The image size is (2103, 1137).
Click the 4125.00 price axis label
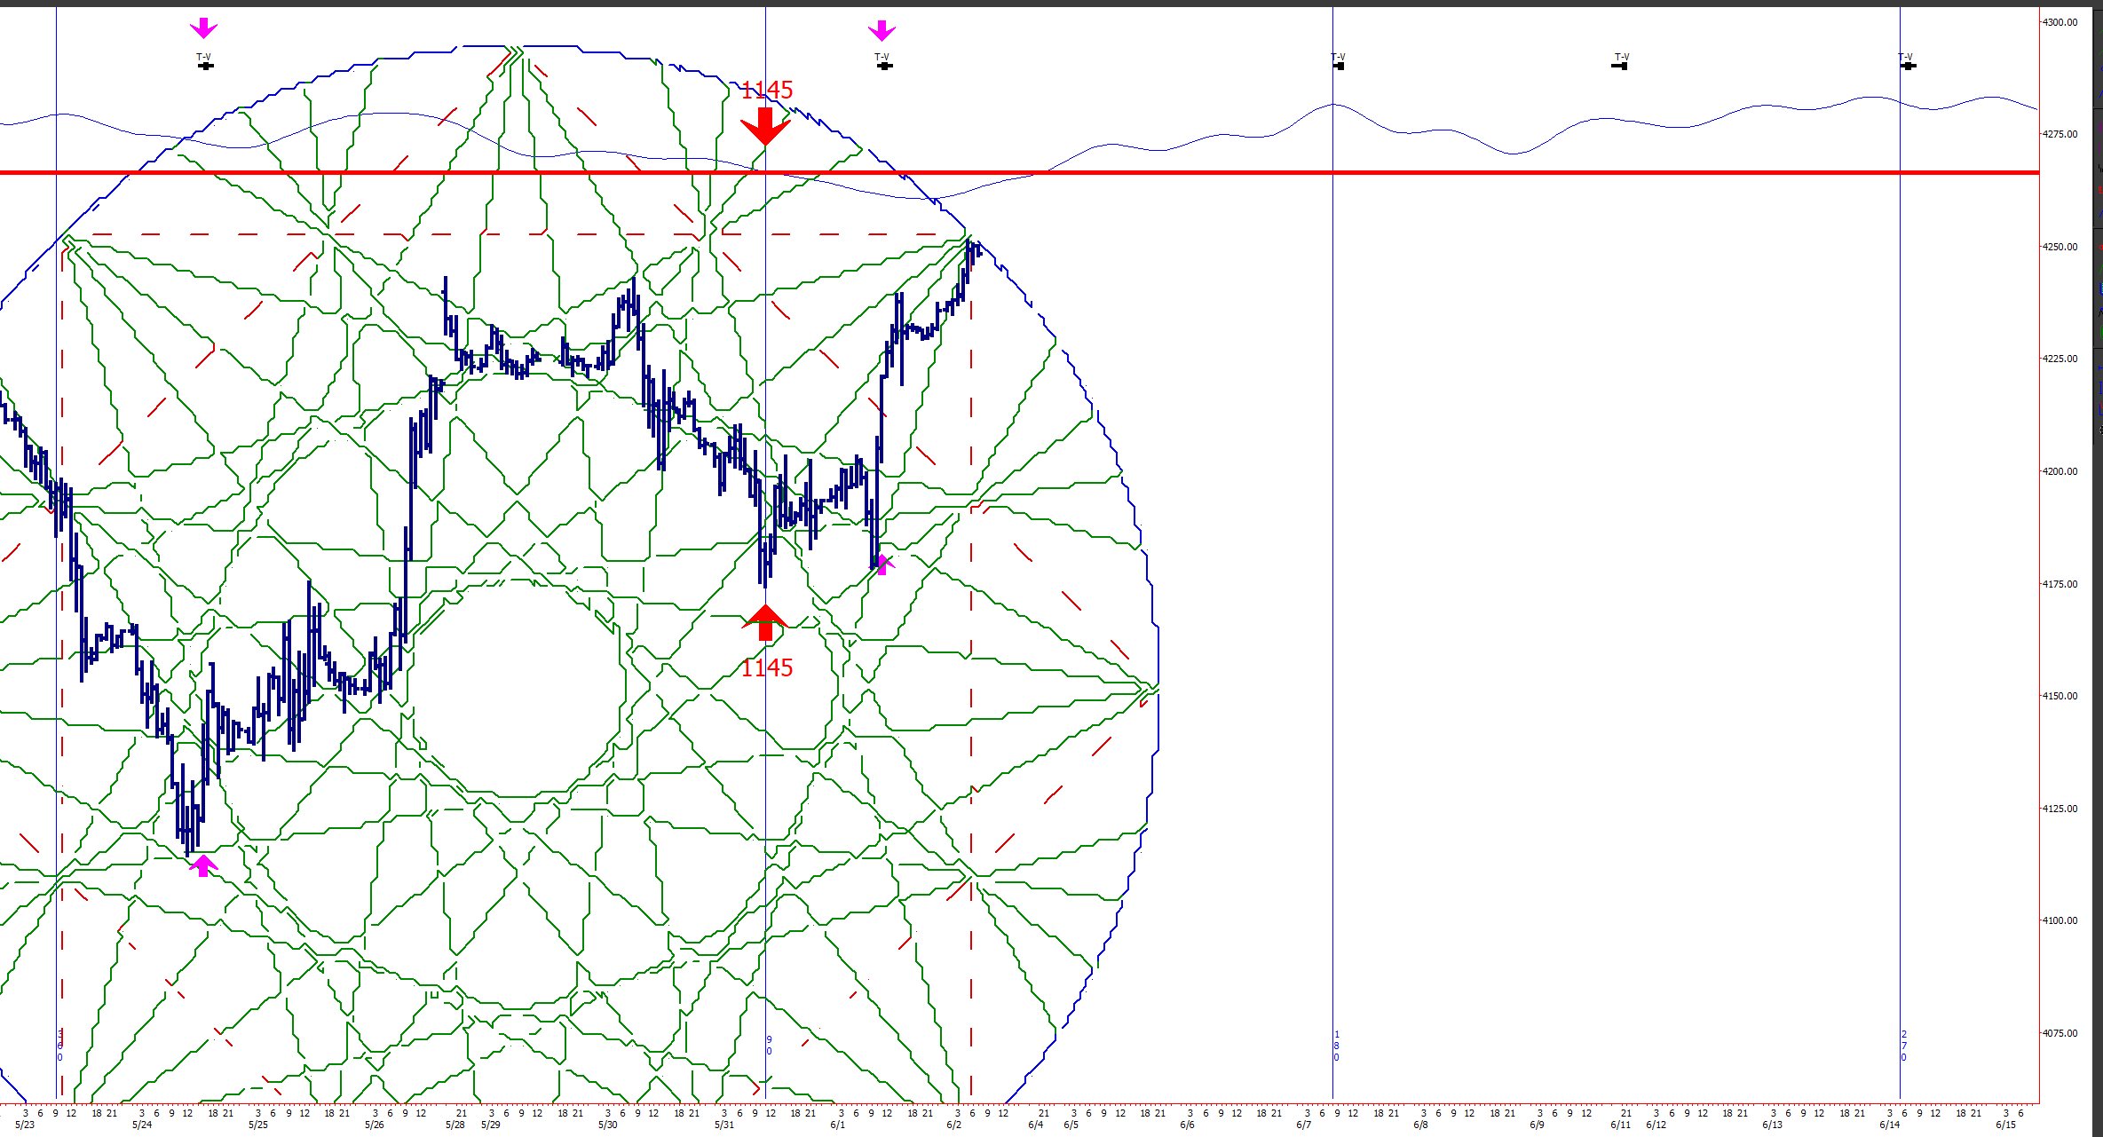click(x=2060, y=809)
